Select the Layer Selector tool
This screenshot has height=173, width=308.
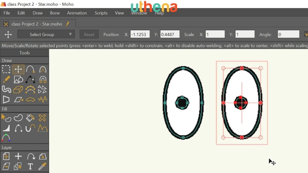18,166
